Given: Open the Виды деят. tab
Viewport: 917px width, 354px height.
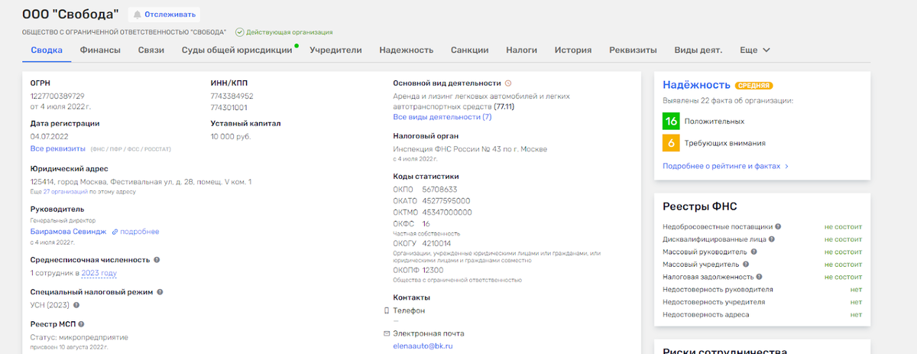Looking at the screenshot, I should click(x=698, y=50).
